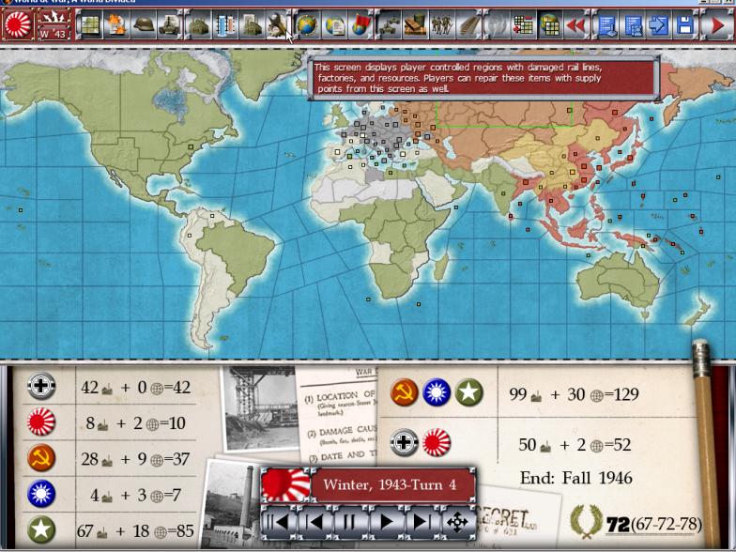Click the four-arrow move control button
This screenshot has width=736, height=552.
[458, 522]
